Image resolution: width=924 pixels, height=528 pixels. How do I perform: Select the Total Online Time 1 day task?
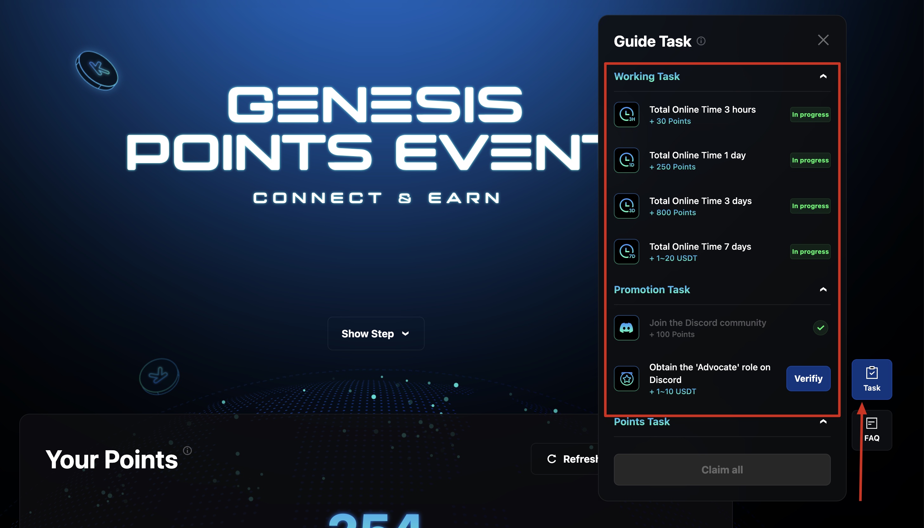point(722,160)
